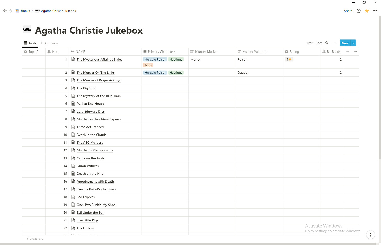Open Sad Cypress entry
Viewport: 381px width, 245px height.
(86, 197)
